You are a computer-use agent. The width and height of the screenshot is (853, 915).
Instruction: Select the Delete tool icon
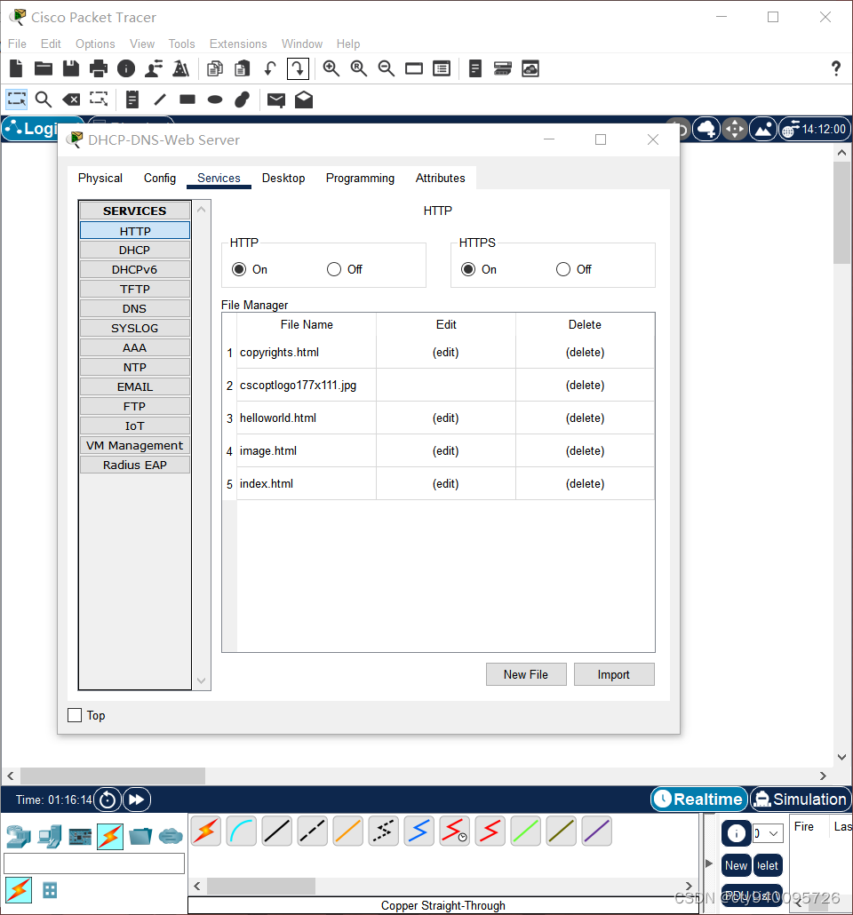(x=71, y=99)
